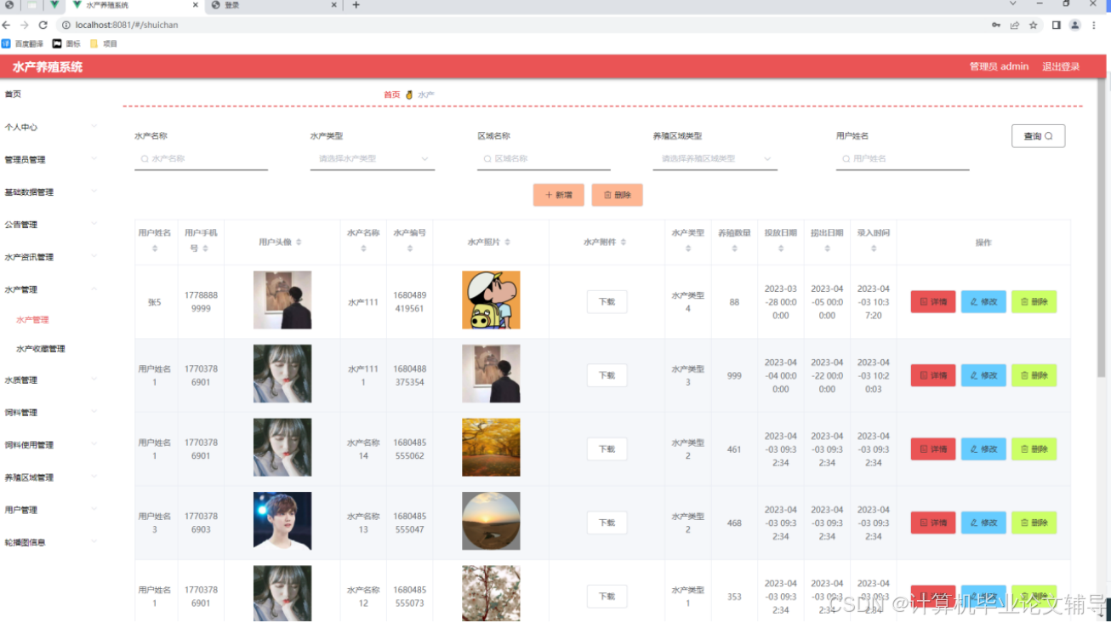1111x623 pixels.
Task: Click 下载 in the first row's 水产附件 column
Action: (607, 301)
